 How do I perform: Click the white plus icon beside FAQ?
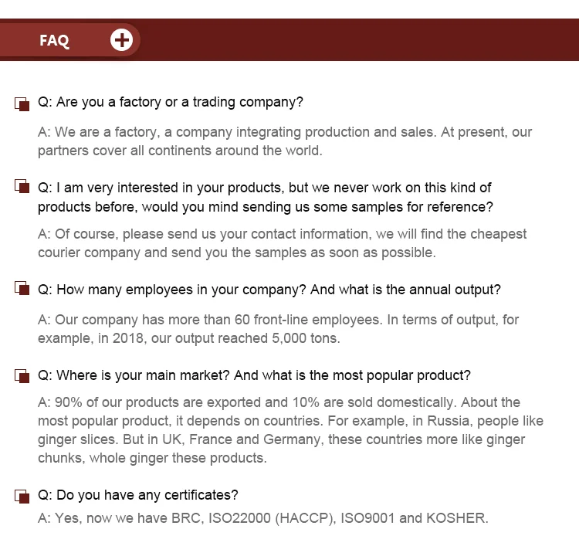121,40
